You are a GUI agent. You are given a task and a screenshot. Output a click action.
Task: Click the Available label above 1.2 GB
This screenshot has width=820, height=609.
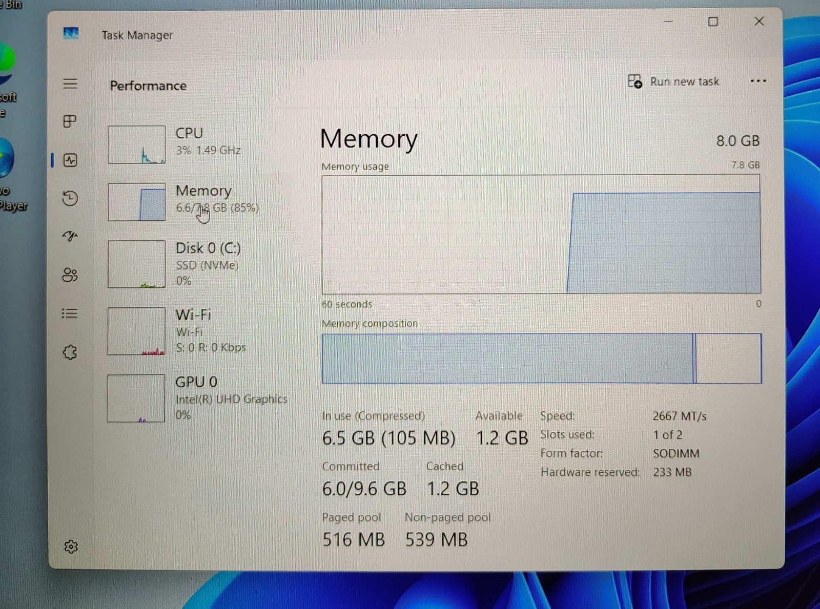pyautogui.click(x=499, y=416)
